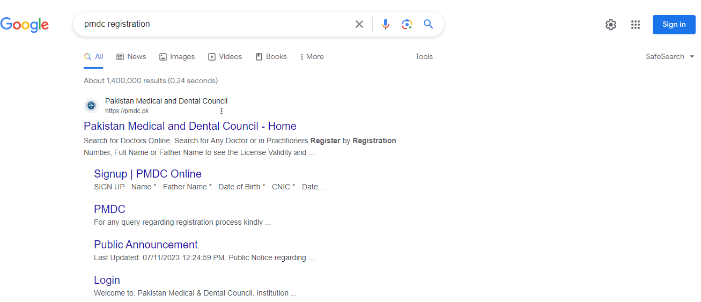The image size is (701, 302).
Task: Open the Google apps grid icon
Action: point(636,24)
